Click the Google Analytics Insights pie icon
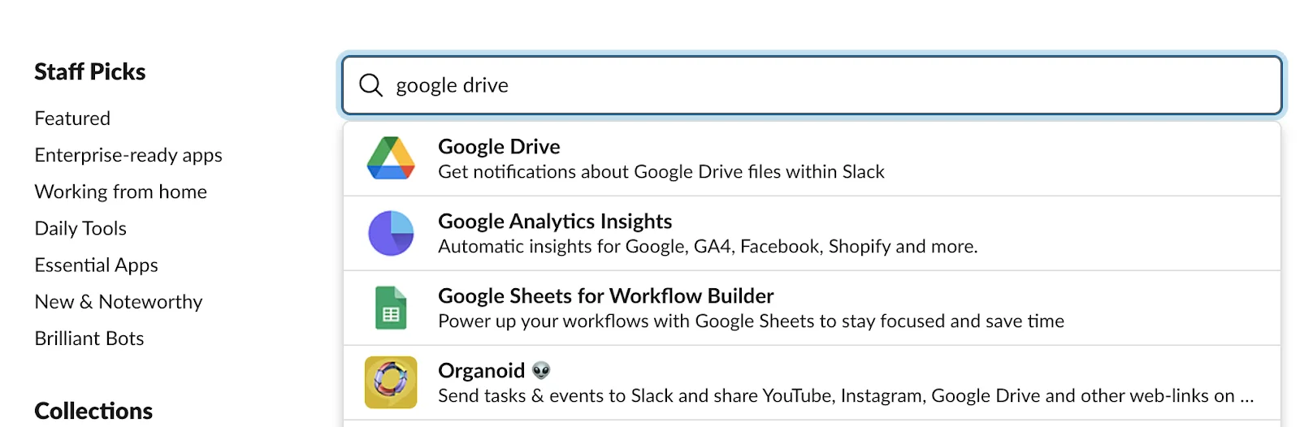This screenshot has height=427, width=1300. (x=391, y=233)
